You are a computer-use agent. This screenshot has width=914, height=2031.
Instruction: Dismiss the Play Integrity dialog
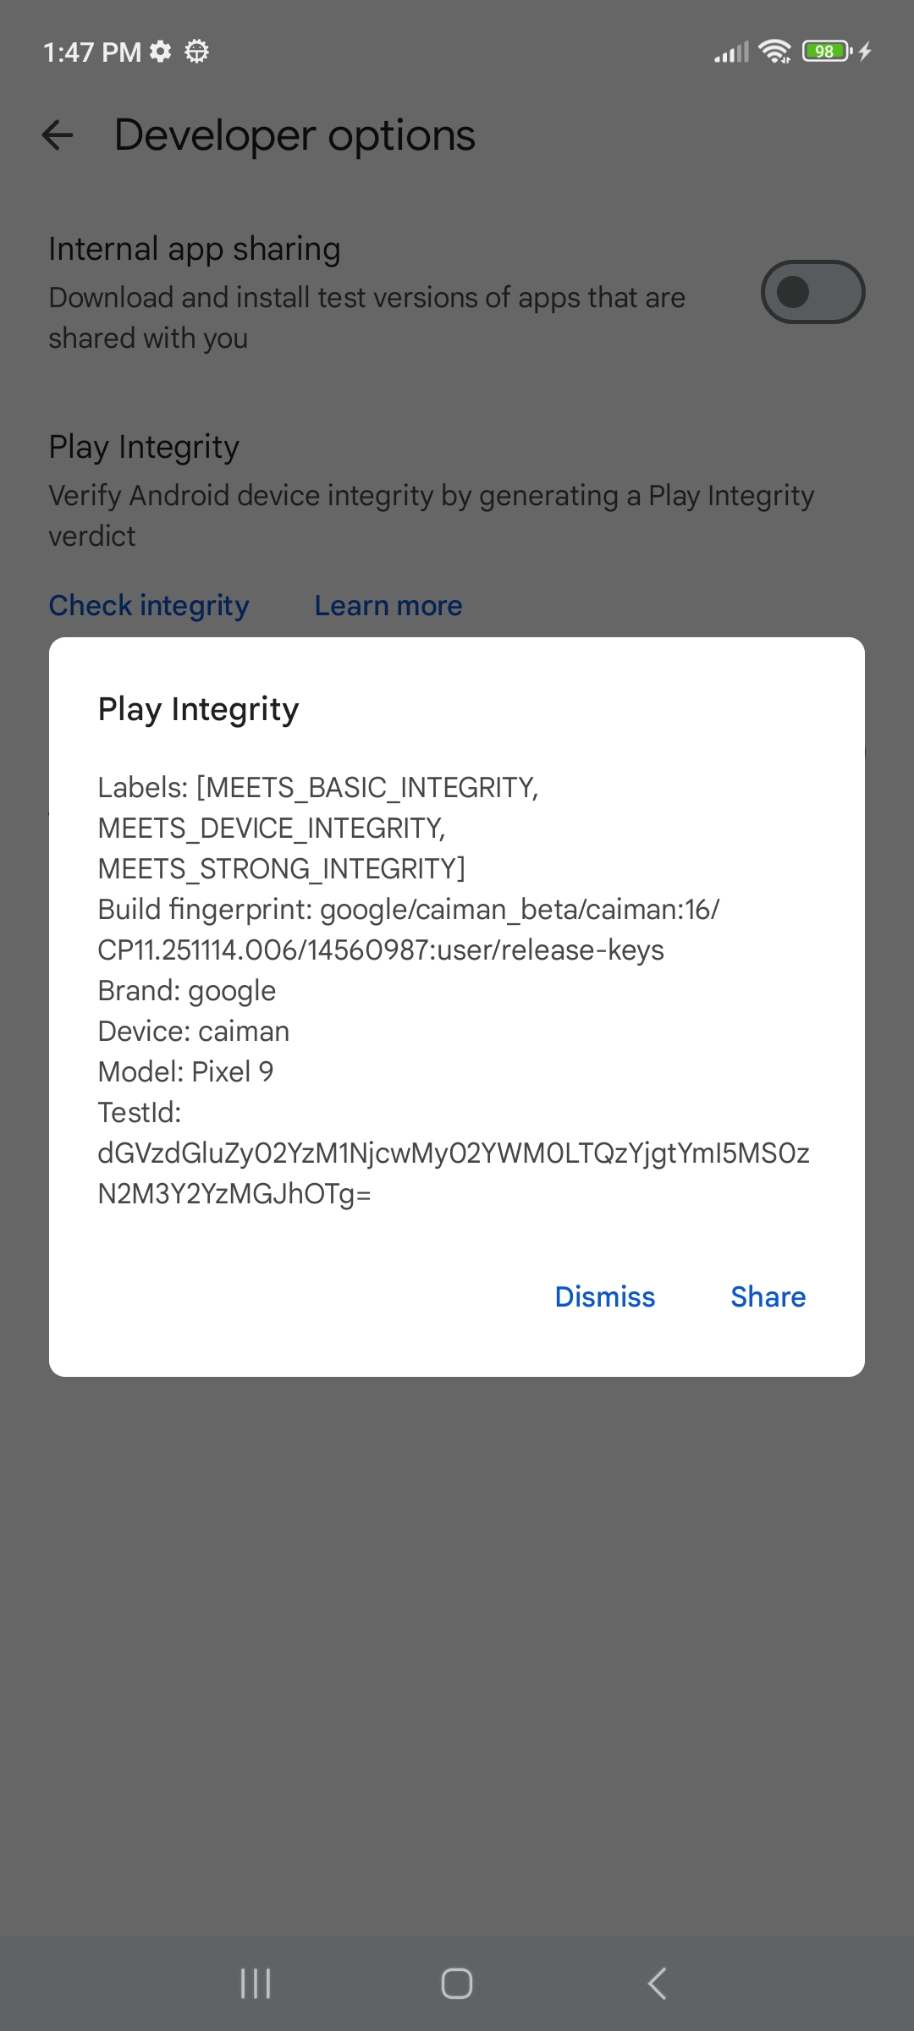coord(604,1296)
